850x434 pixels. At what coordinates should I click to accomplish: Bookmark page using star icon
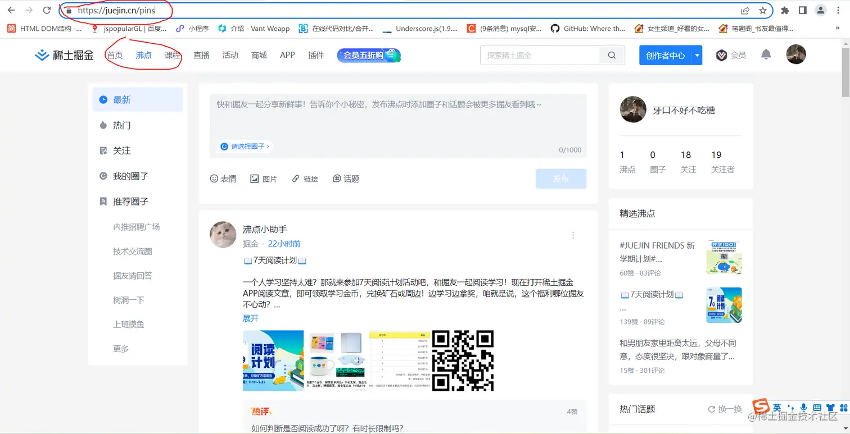click(x=763, y=10)
